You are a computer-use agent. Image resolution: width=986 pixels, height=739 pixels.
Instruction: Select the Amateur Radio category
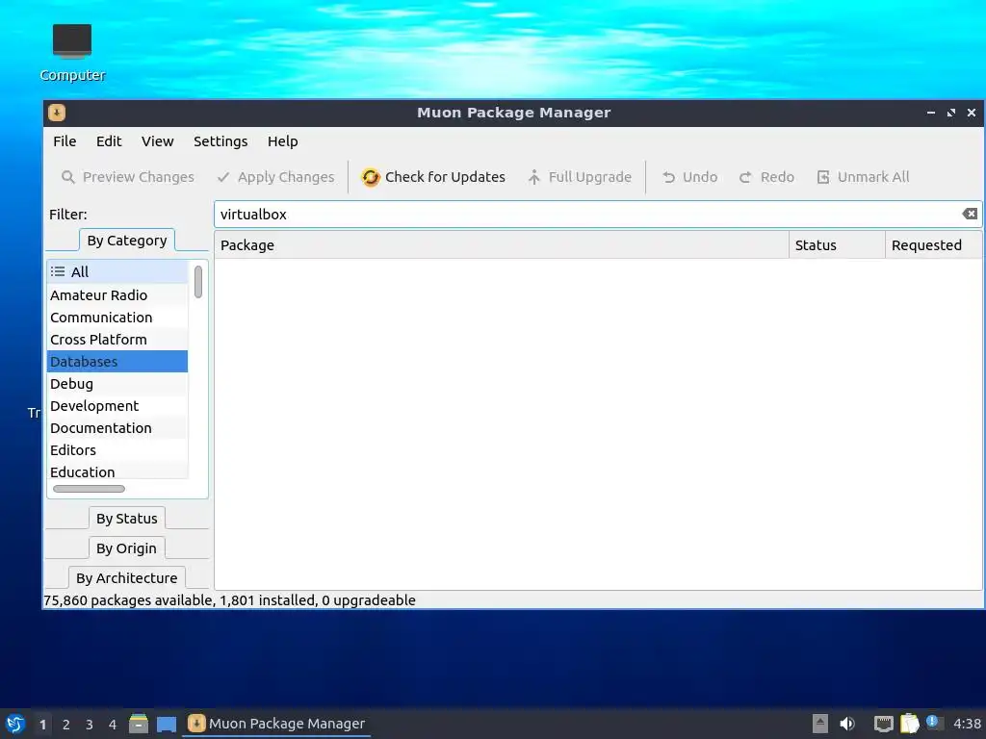(117, 295)
